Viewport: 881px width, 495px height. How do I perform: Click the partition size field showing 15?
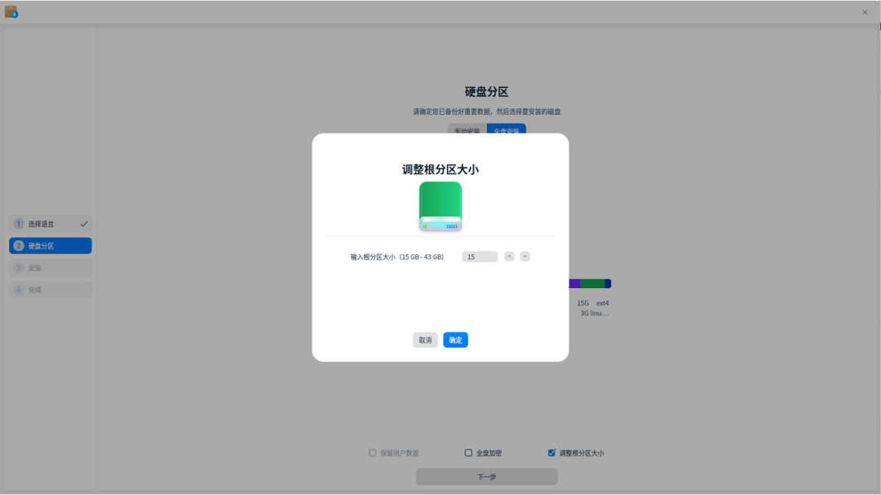click(480, 256)
